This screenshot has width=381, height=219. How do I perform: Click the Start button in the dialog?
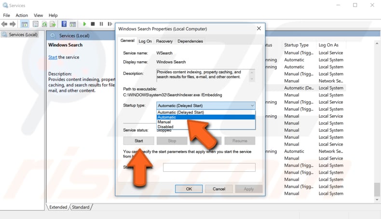(139, 141)
